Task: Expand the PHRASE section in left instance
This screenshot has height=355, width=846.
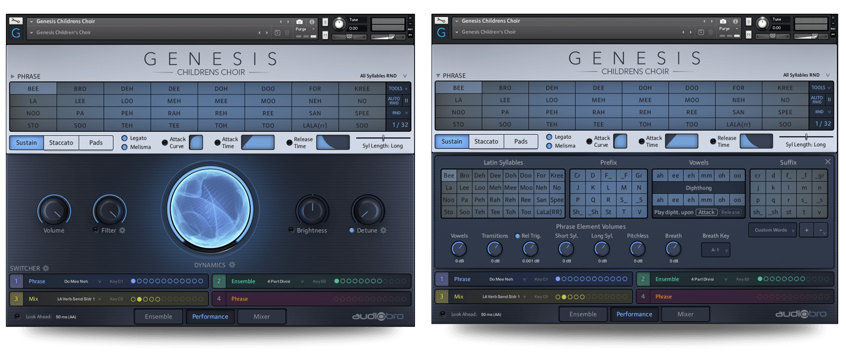Action: pyautogui.click(x=13, y=77)
